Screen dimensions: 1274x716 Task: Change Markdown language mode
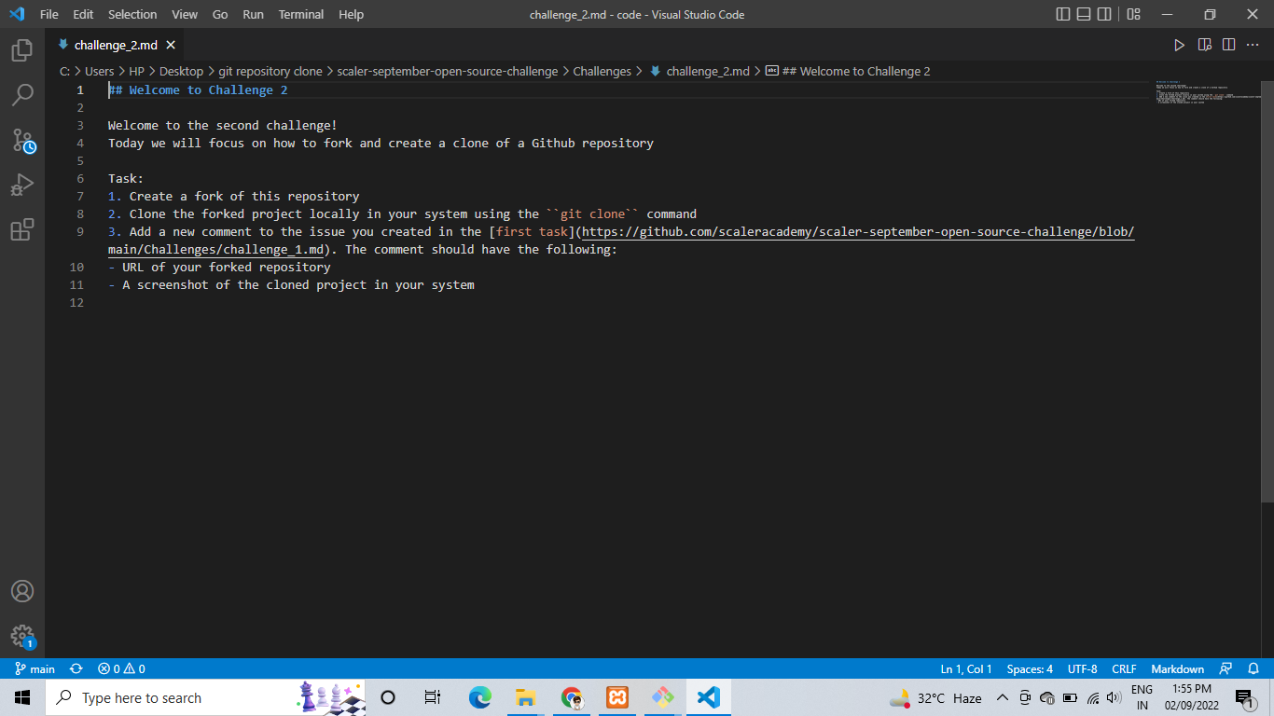(1177, 668)
